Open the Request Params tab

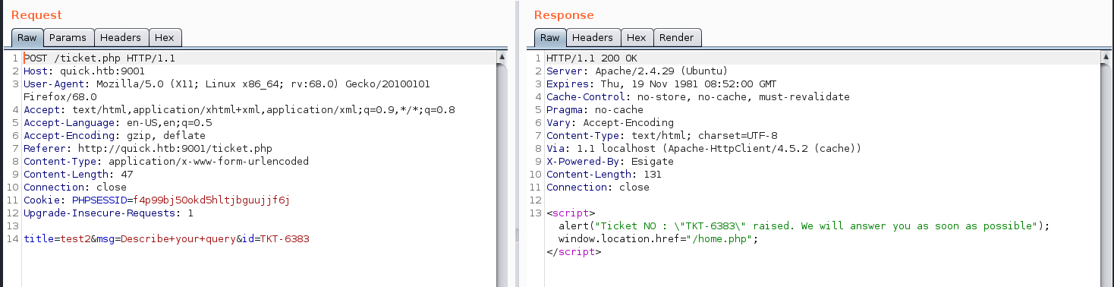(x=68, y=37)
